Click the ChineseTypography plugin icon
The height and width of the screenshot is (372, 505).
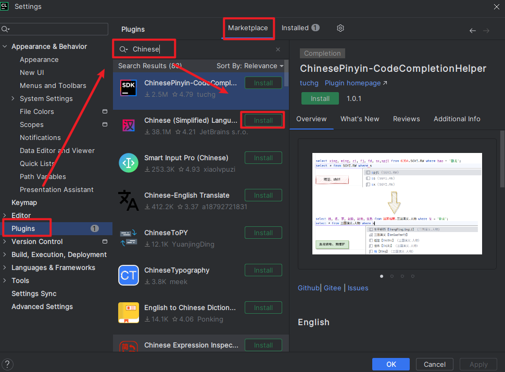click(129, 275)
